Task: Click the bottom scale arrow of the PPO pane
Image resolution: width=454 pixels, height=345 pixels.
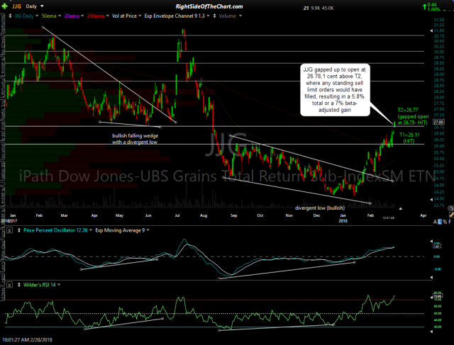Action: (x=431, y=277)
